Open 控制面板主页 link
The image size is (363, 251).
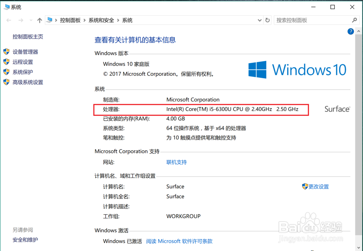28,37
